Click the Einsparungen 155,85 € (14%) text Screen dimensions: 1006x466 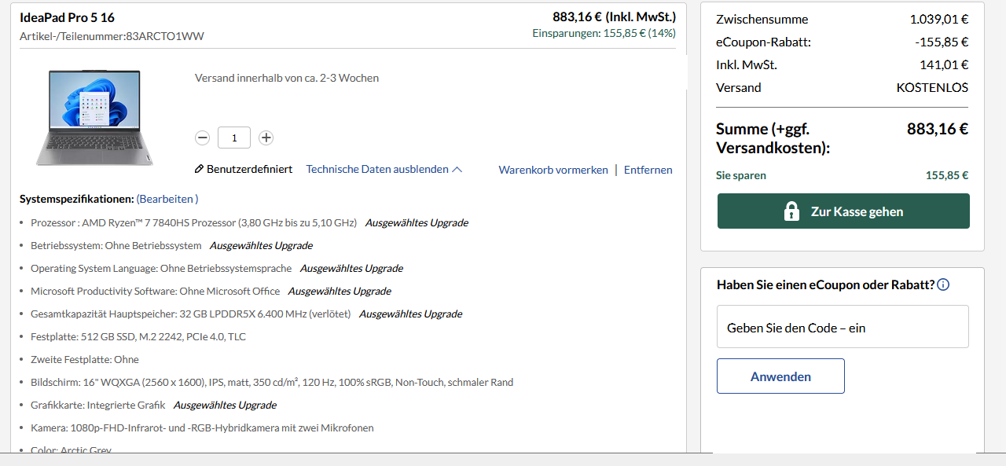click(604, 33)
